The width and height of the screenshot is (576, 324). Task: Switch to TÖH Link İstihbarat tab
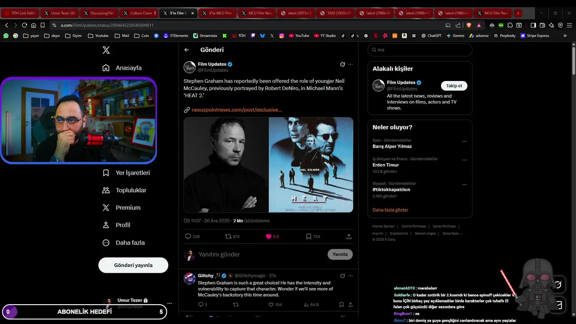click(20, 13)
